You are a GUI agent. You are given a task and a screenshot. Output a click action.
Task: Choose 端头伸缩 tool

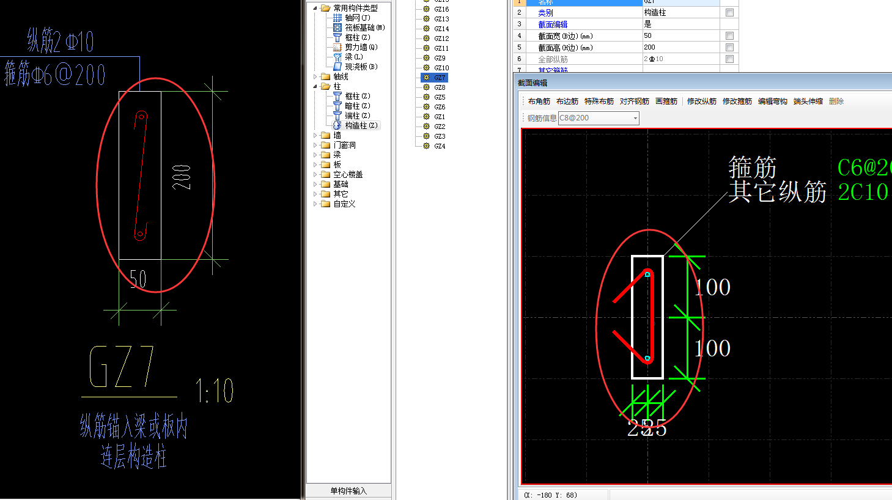(808, 101)
